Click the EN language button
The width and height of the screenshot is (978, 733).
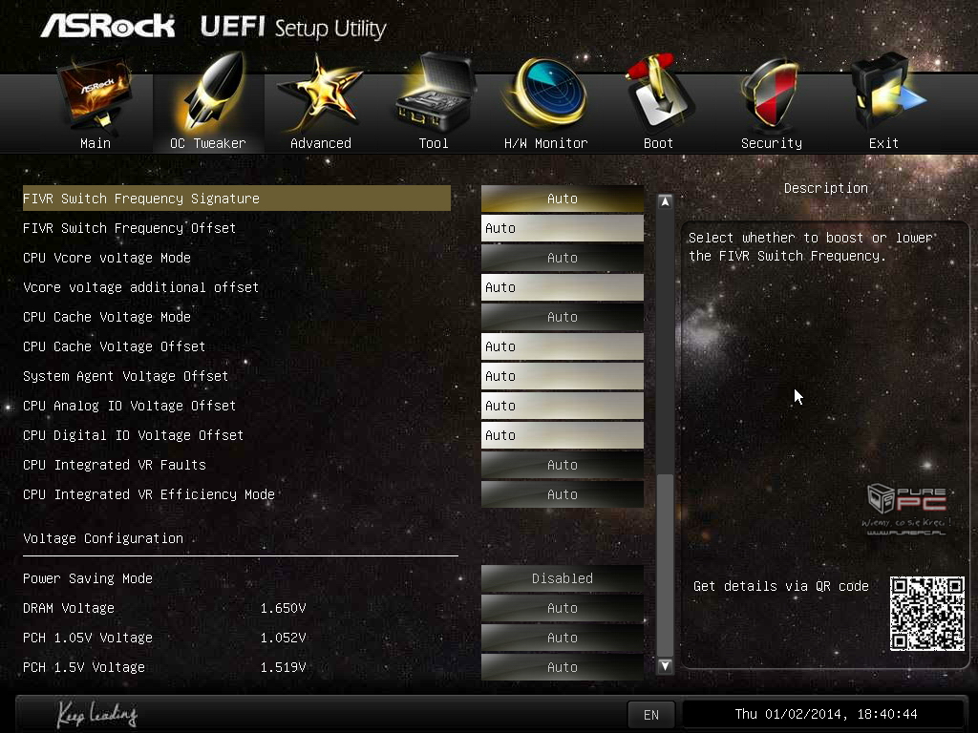pos(650,715)
